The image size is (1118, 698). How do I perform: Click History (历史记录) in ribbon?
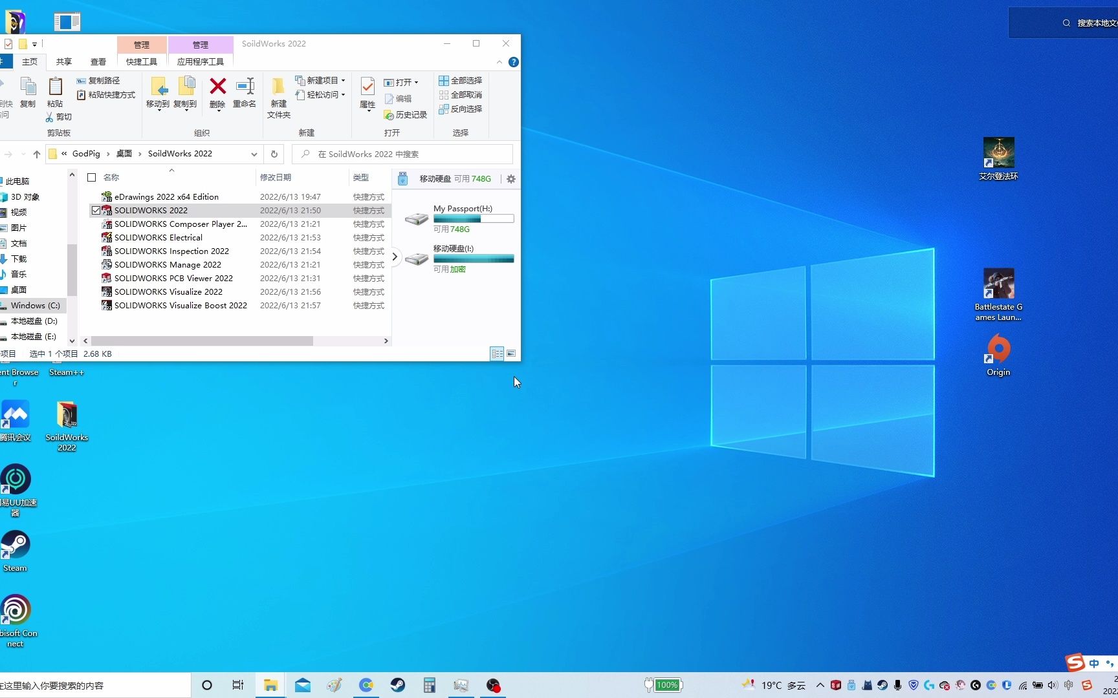point(406,115)
